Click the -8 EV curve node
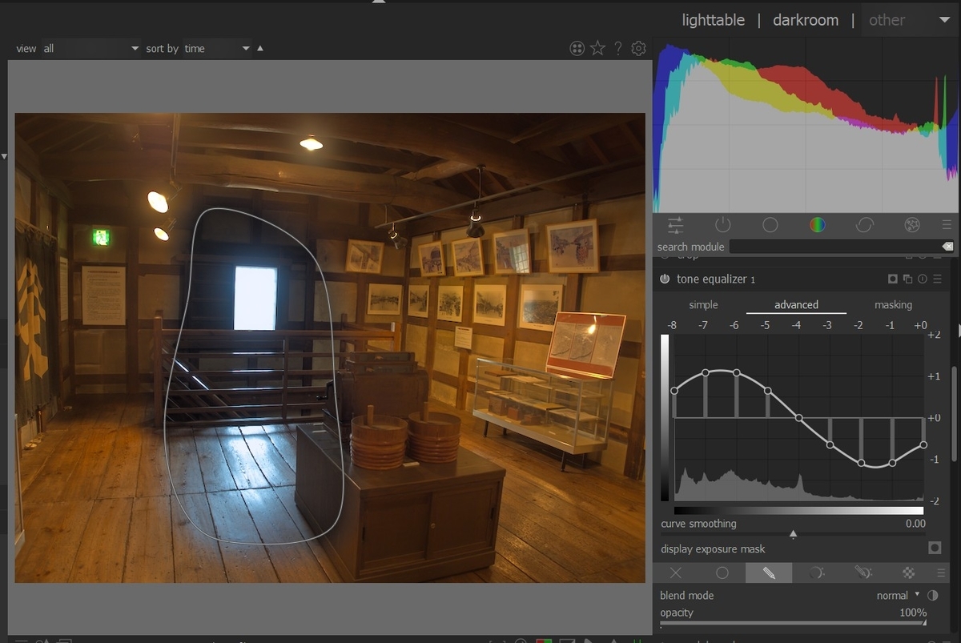 674,391
